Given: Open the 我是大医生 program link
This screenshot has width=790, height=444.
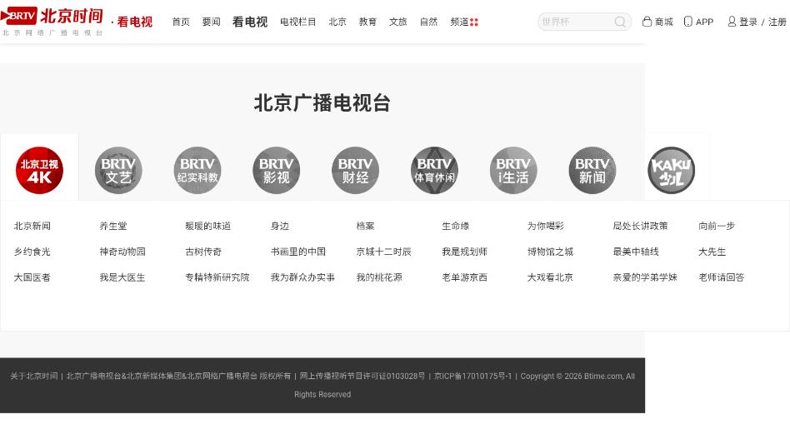Looking at the screenshot, I should point(122,277).
